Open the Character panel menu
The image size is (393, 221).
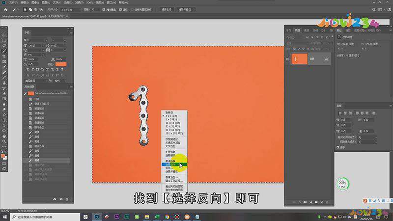71,32
